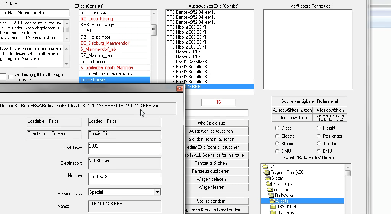This screenshot has height=214, width=391.
Task: Select 'EC_Salzburg_Mammendorf' consist
Action: click(115, 43)
